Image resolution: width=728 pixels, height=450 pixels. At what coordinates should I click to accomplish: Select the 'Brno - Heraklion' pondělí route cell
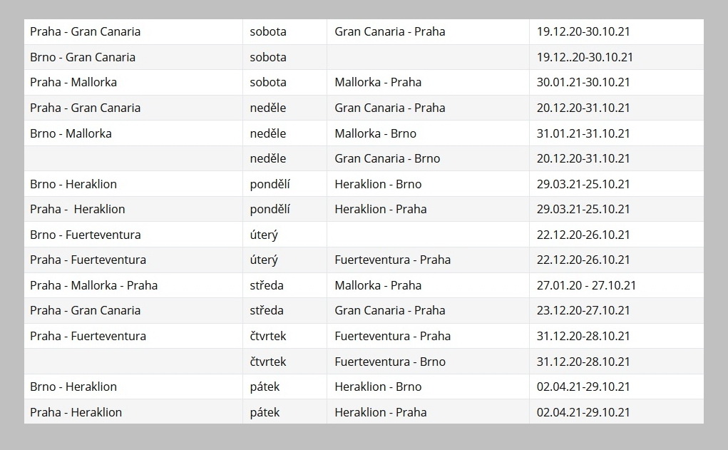pyautogui.click(x=133, y=184)
